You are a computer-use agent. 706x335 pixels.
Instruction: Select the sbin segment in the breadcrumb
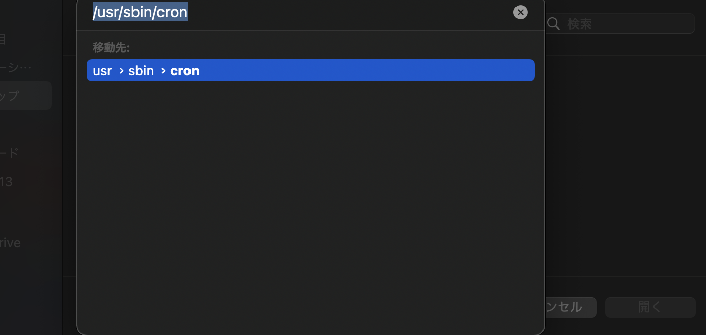[141, 71]
